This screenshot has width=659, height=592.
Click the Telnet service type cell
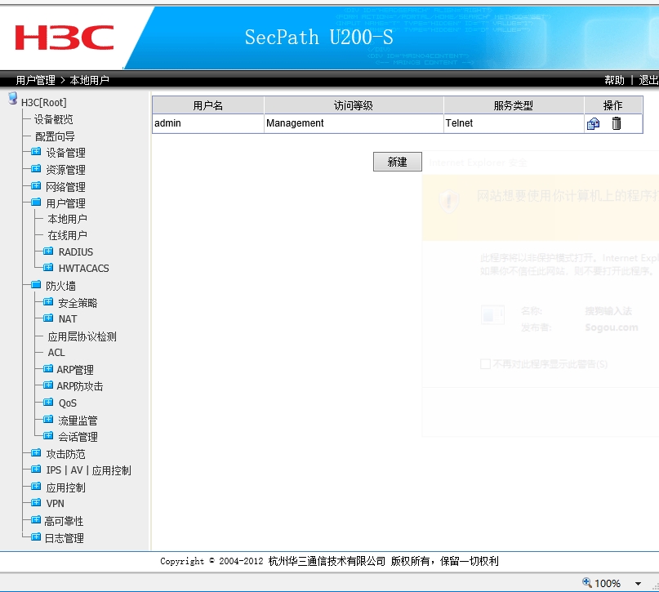pos(514,123)
